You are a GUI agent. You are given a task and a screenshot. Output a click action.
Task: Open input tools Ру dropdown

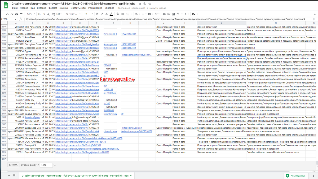[x=195, y=14]
